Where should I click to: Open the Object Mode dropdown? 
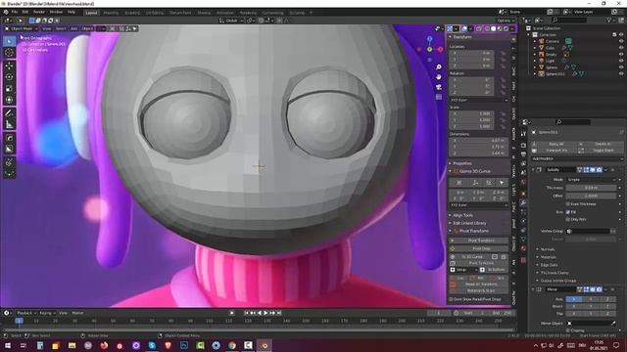[22, 28]
